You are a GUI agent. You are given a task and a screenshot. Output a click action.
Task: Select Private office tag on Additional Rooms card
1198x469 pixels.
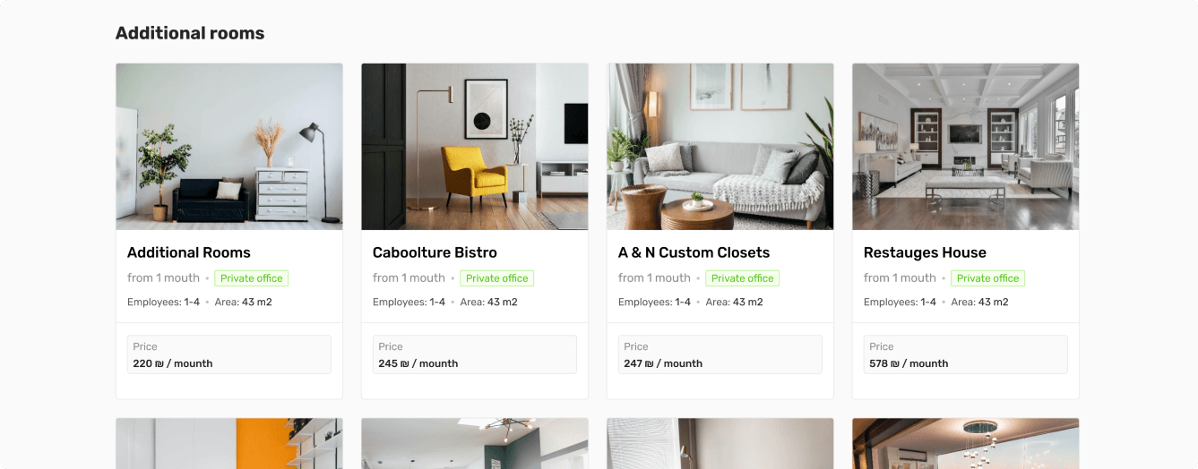[252, 278]
